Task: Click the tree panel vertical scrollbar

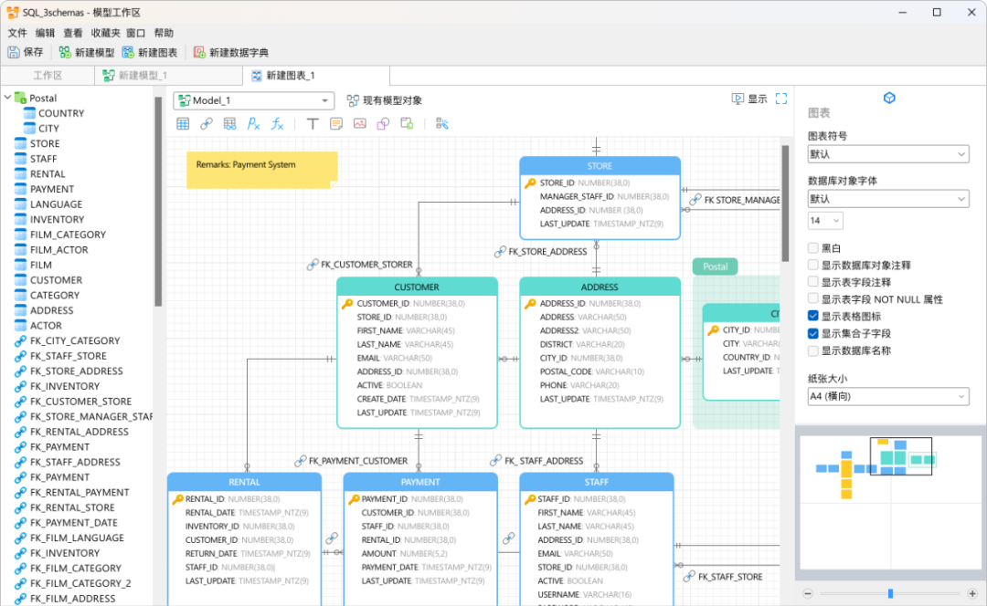Action: click(158, 201)
